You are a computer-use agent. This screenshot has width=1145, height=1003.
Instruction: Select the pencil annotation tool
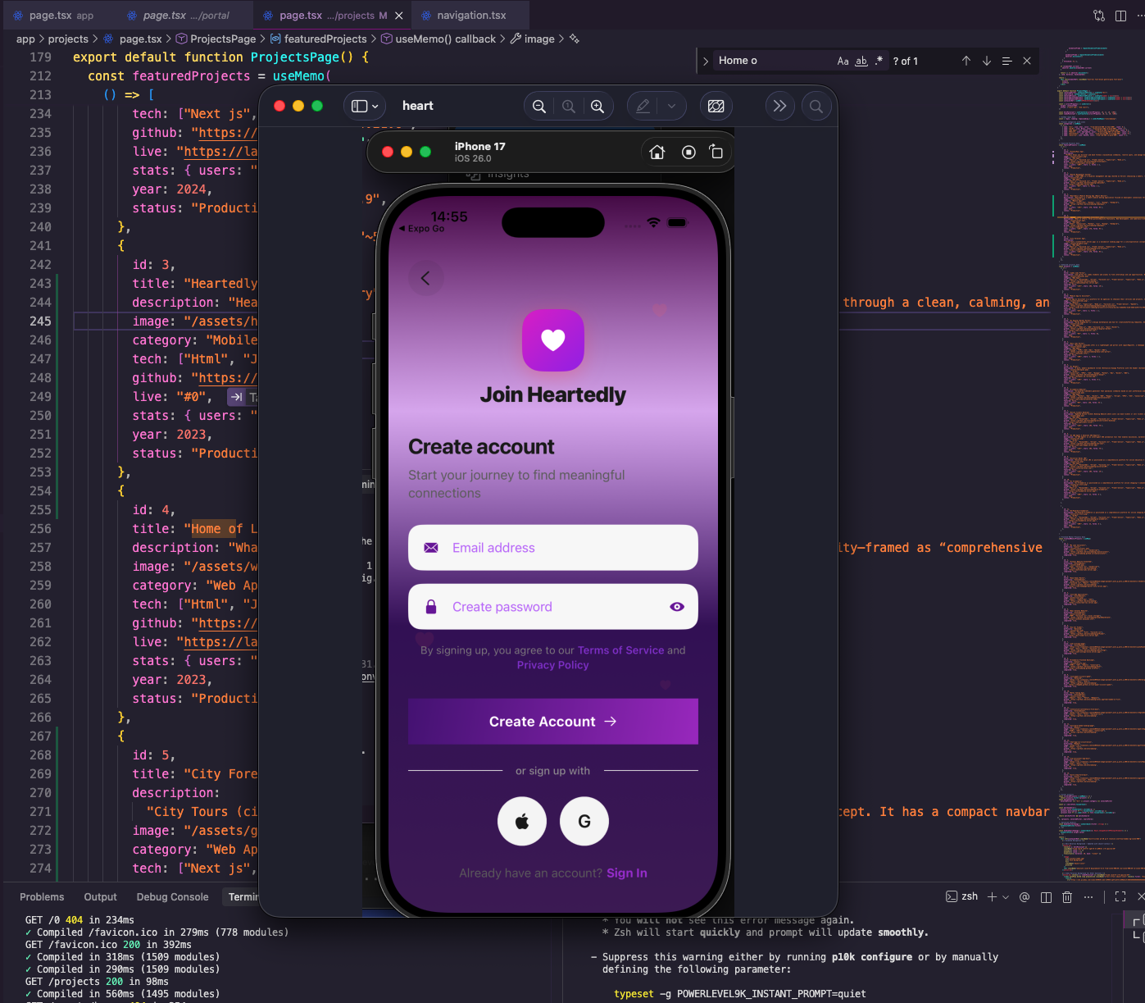point(643,106)
